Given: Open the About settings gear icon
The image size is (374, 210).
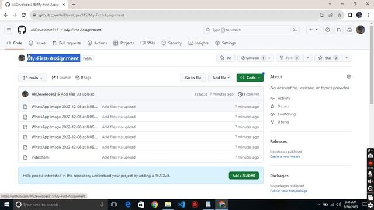Looking at the screenshot, I should pyautogui.click(x=349, y=76).
